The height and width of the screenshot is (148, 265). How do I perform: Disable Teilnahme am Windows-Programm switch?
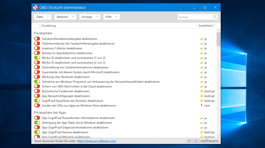tap(37, 82)
